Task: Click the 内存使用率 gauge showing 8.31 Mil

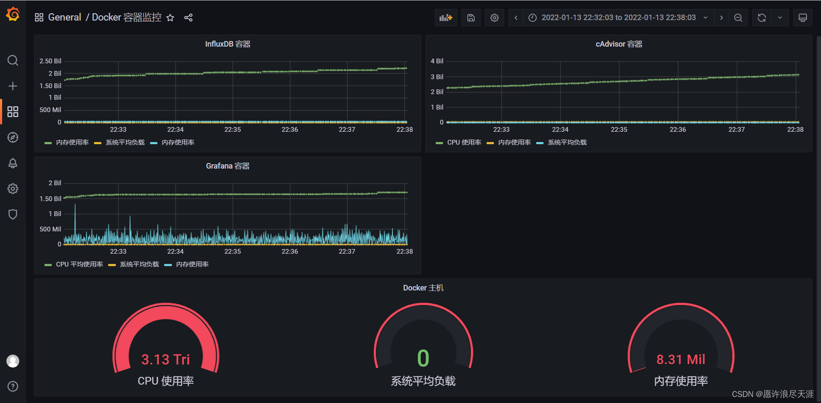Action: [681, 344]
